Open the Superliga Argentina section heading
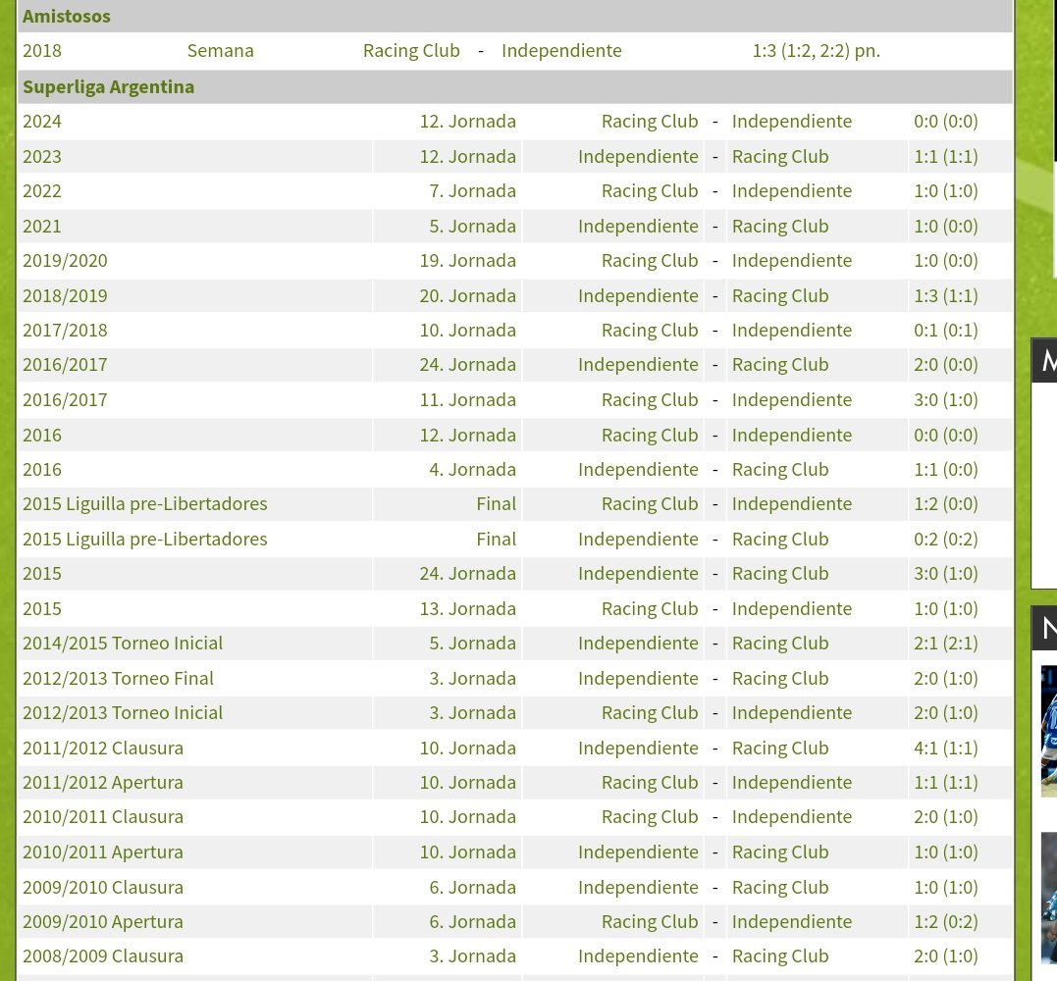 109,87
